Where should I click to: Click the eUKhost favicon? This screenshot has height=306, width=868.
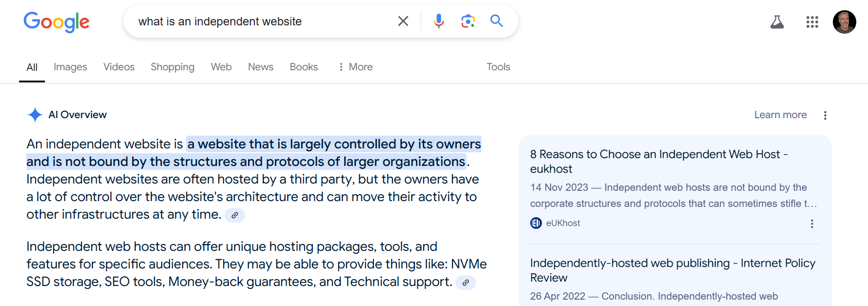pos(536,223)
